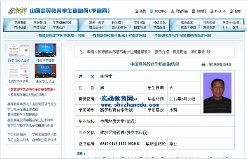This screenshot has height=159, width=247.
Task: Click the pencil icon beside 申请
Action: coord(82,51)
